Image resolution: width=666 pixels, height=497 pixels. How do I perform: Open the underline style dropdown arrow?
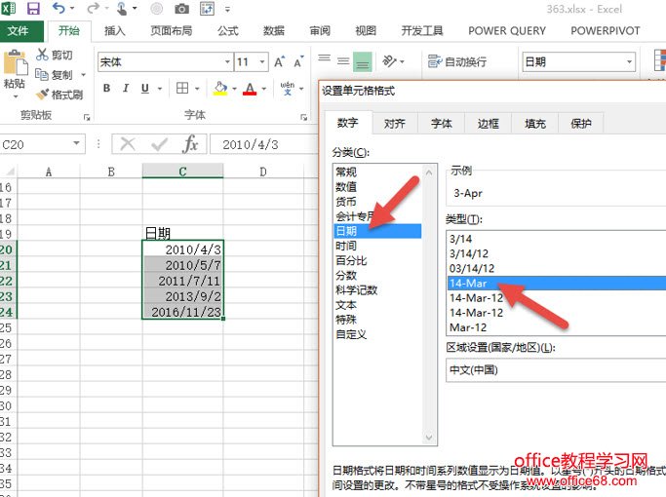[160, 89]
